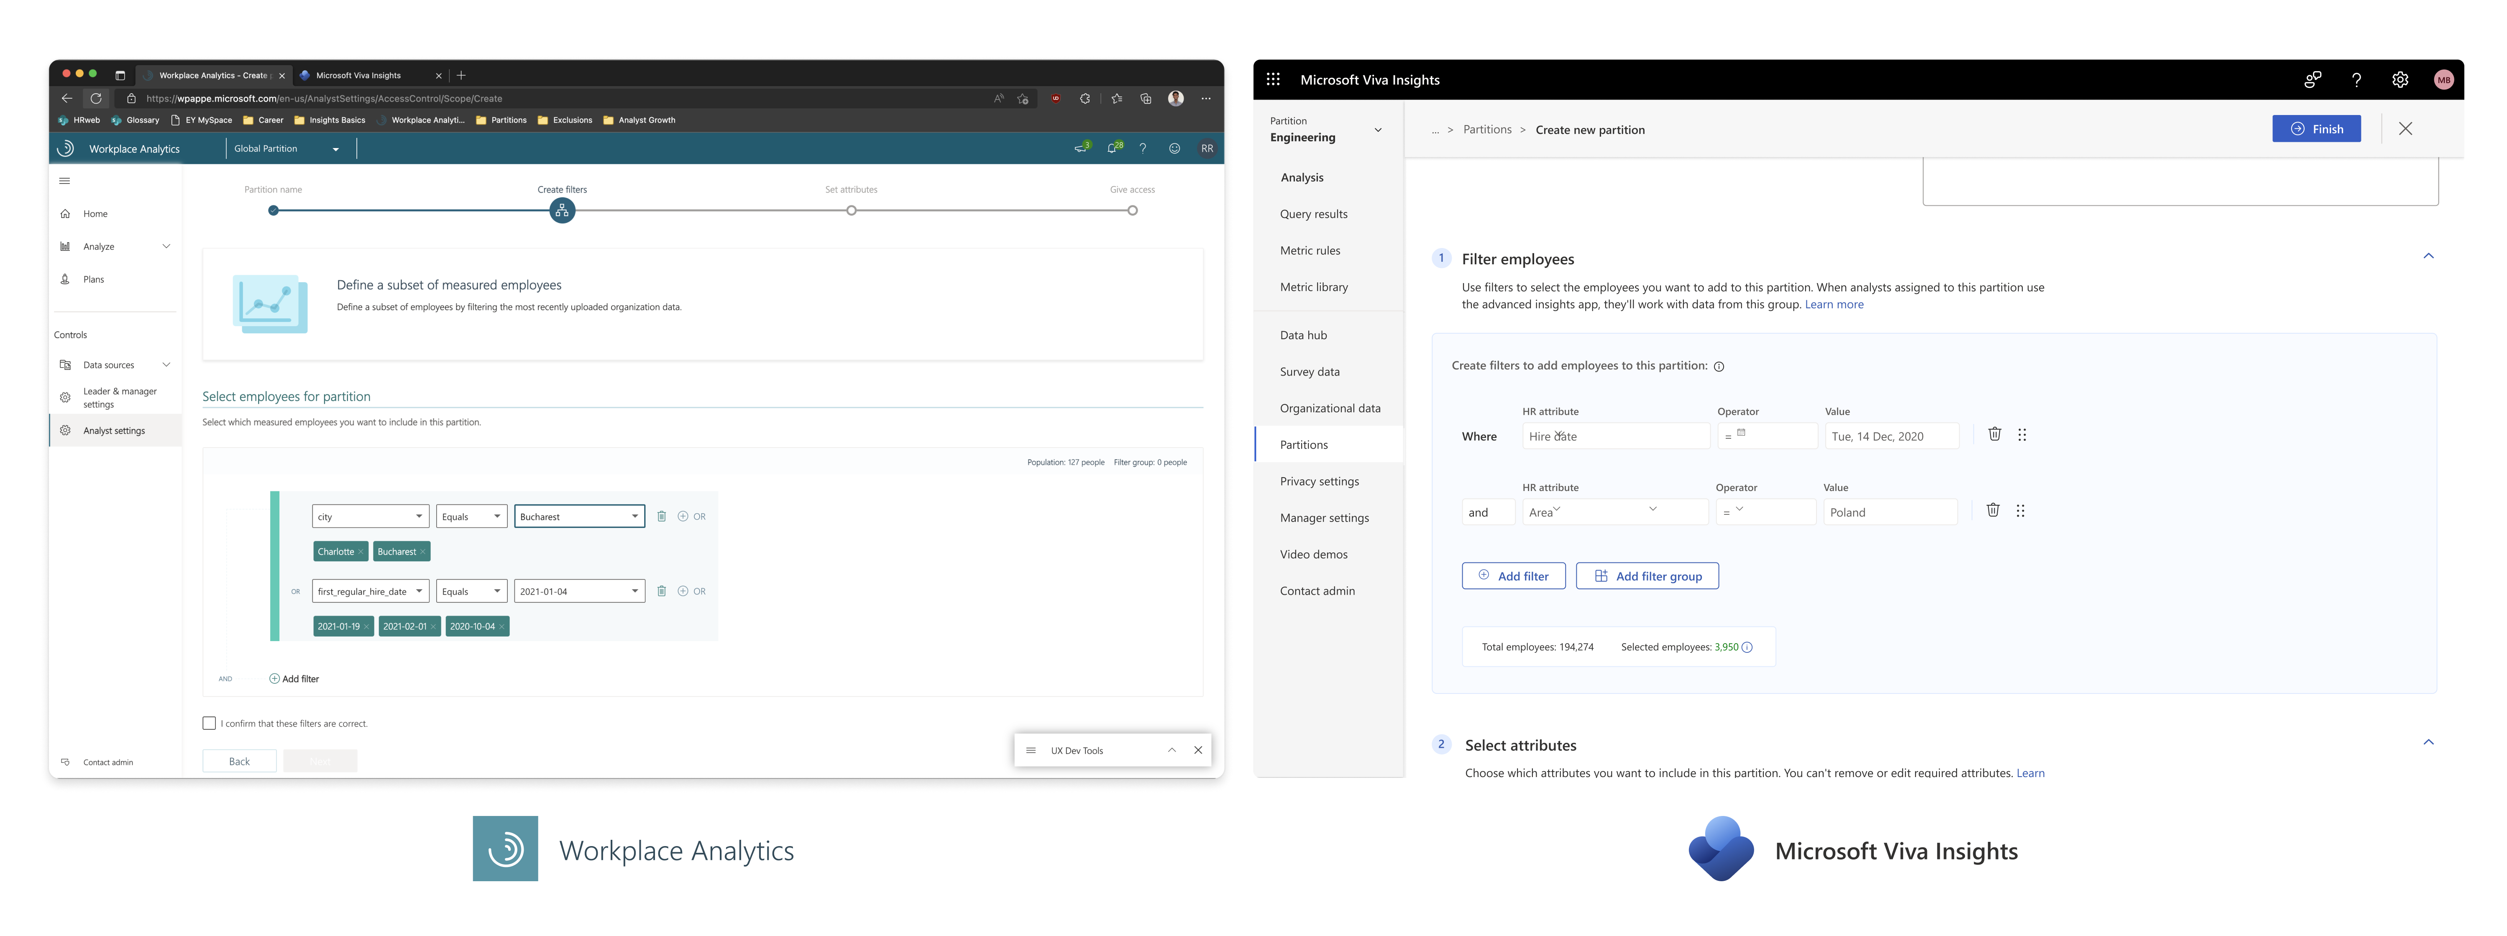
Task: Delete the Hire date filter row
Action: pos(1994,434)
